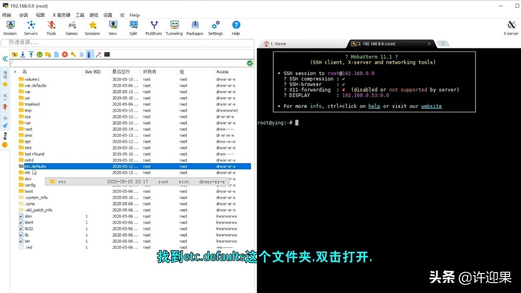Click the help link in terminal
This screenshot has width=521, height=293.
pyautogui.click(x=374, y=106)
